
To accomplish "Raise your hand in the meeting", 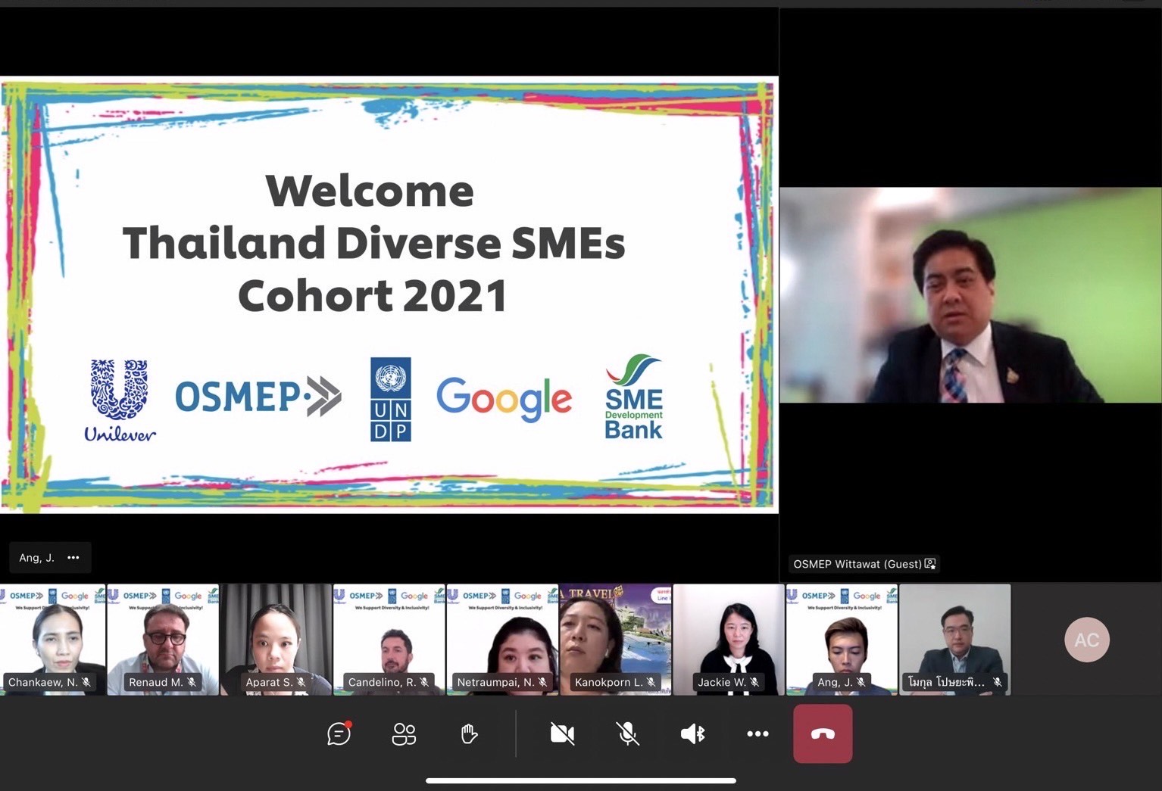I will [469, 733].
